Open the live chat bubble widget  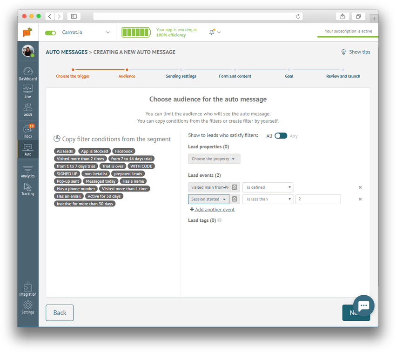click(363, 306)
